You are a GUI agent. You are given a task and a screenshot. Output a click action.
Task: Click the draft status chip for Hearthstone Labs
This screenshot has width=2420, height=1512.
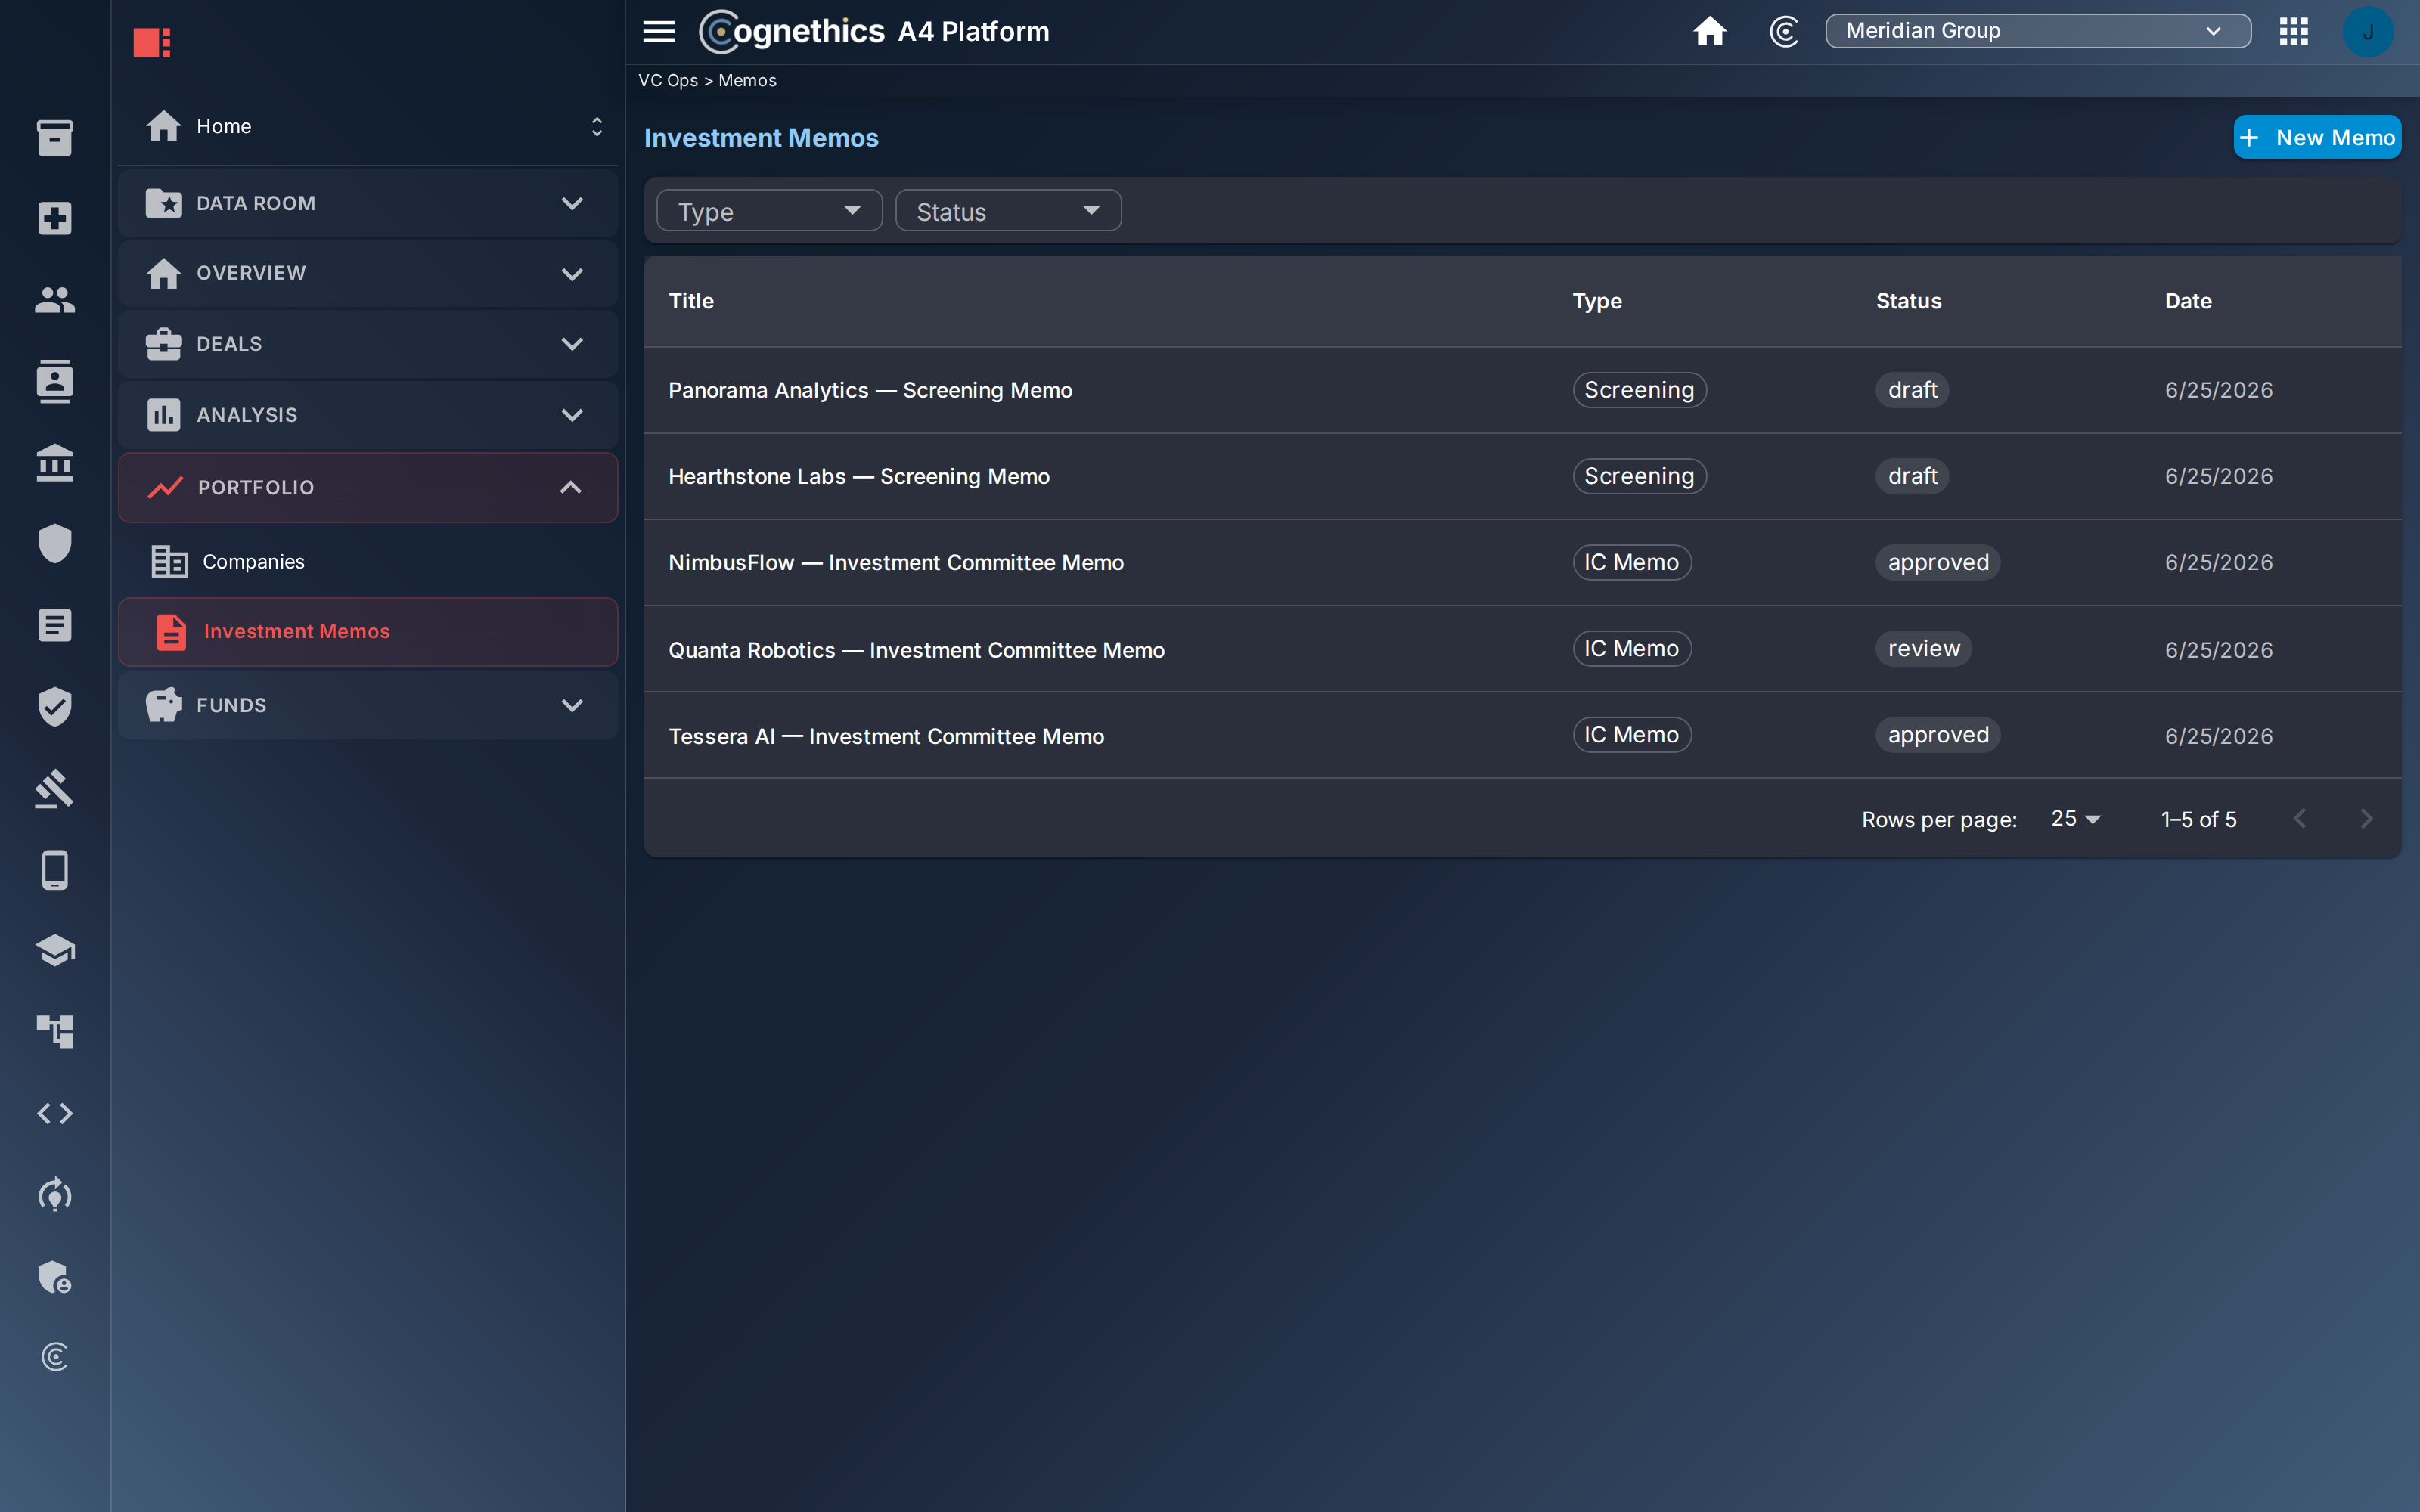[x=1912, y=476]
